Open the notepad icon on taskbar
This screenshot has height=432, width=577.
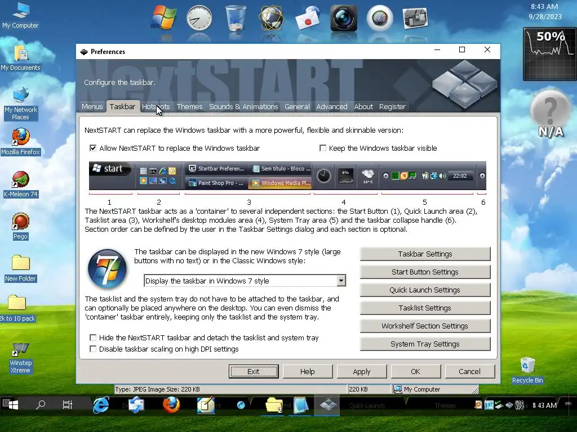click(301, 405)
